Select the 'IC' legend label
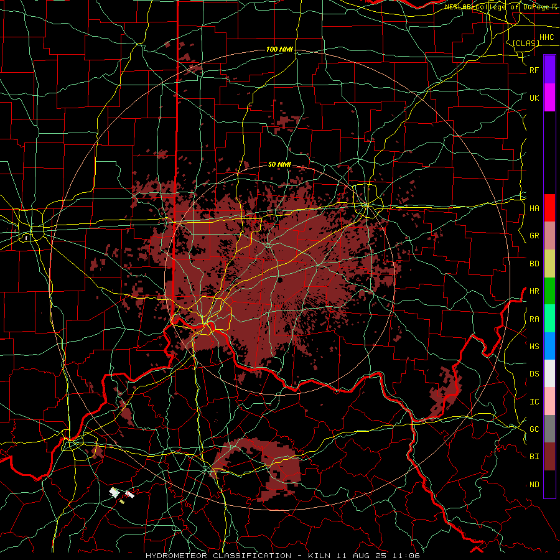 [x=534, y=402]
